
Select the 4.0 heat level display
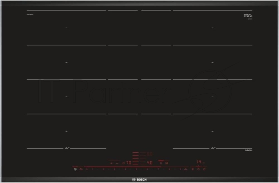pyautogui.click(x=149, y=163)
